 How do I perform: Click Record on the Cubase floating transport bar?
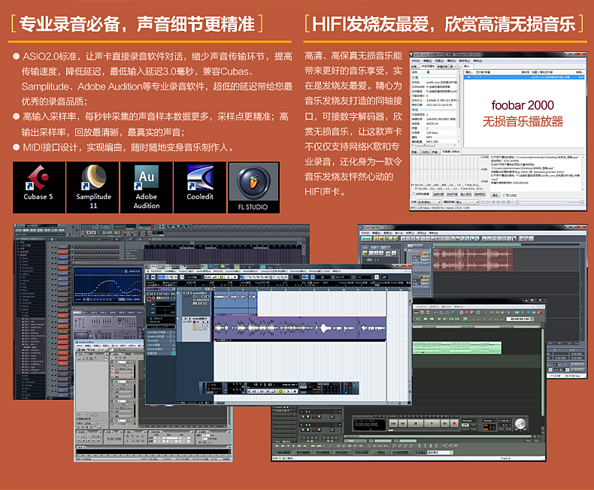click(295, 392)
